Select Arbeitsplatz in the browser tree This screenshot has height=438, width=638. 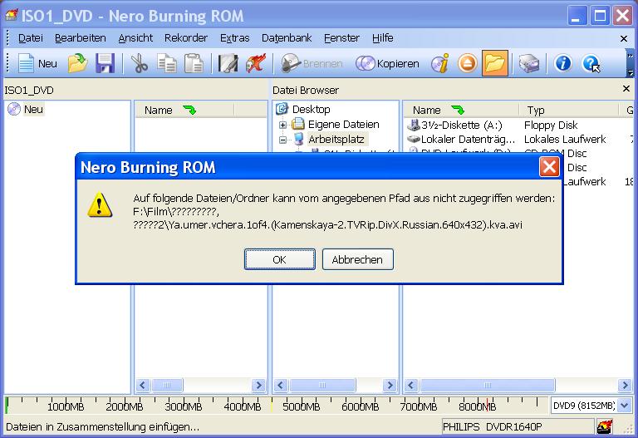pyautogui.click(x=336, y=140)
